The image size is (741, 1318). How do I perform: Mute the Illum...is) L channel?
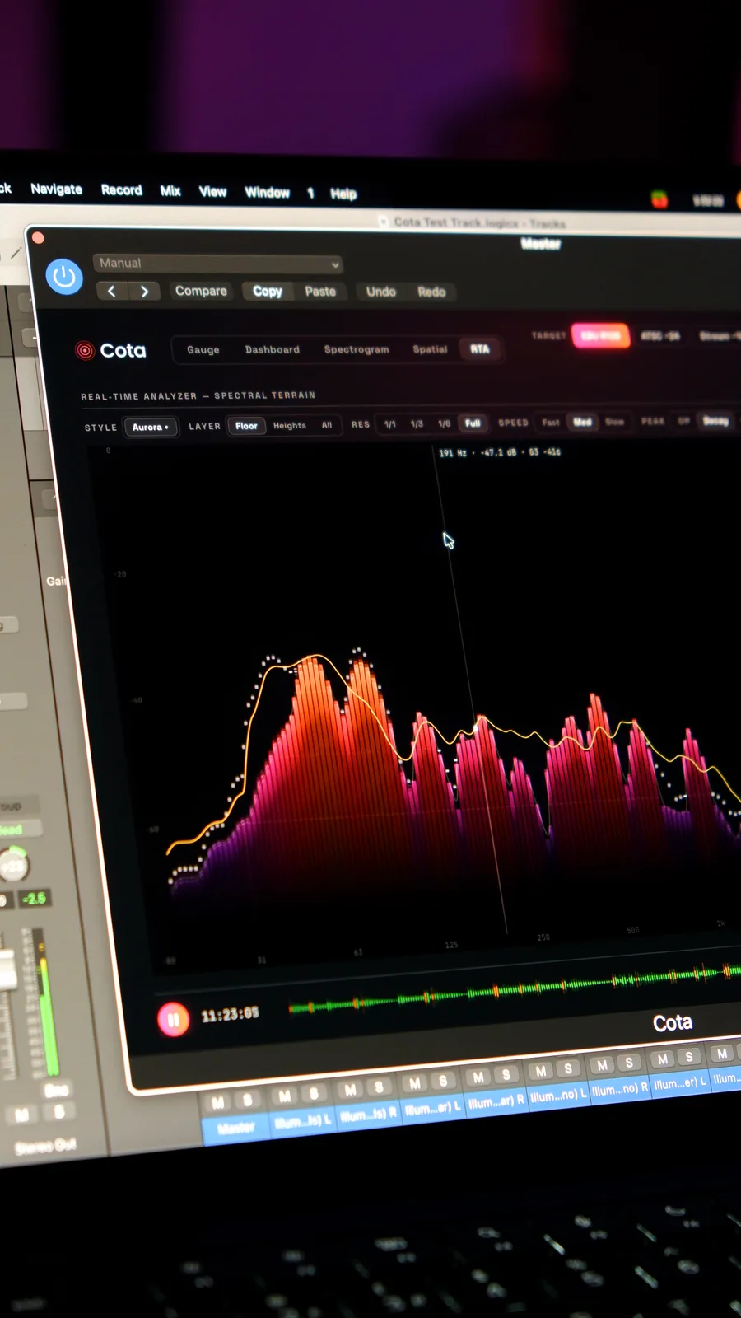pos(284,1096)
